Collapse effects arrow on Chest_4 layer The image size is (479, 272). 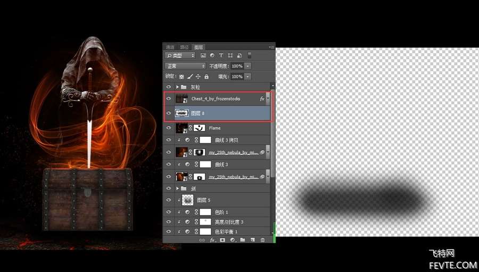[x=268, y=98]
